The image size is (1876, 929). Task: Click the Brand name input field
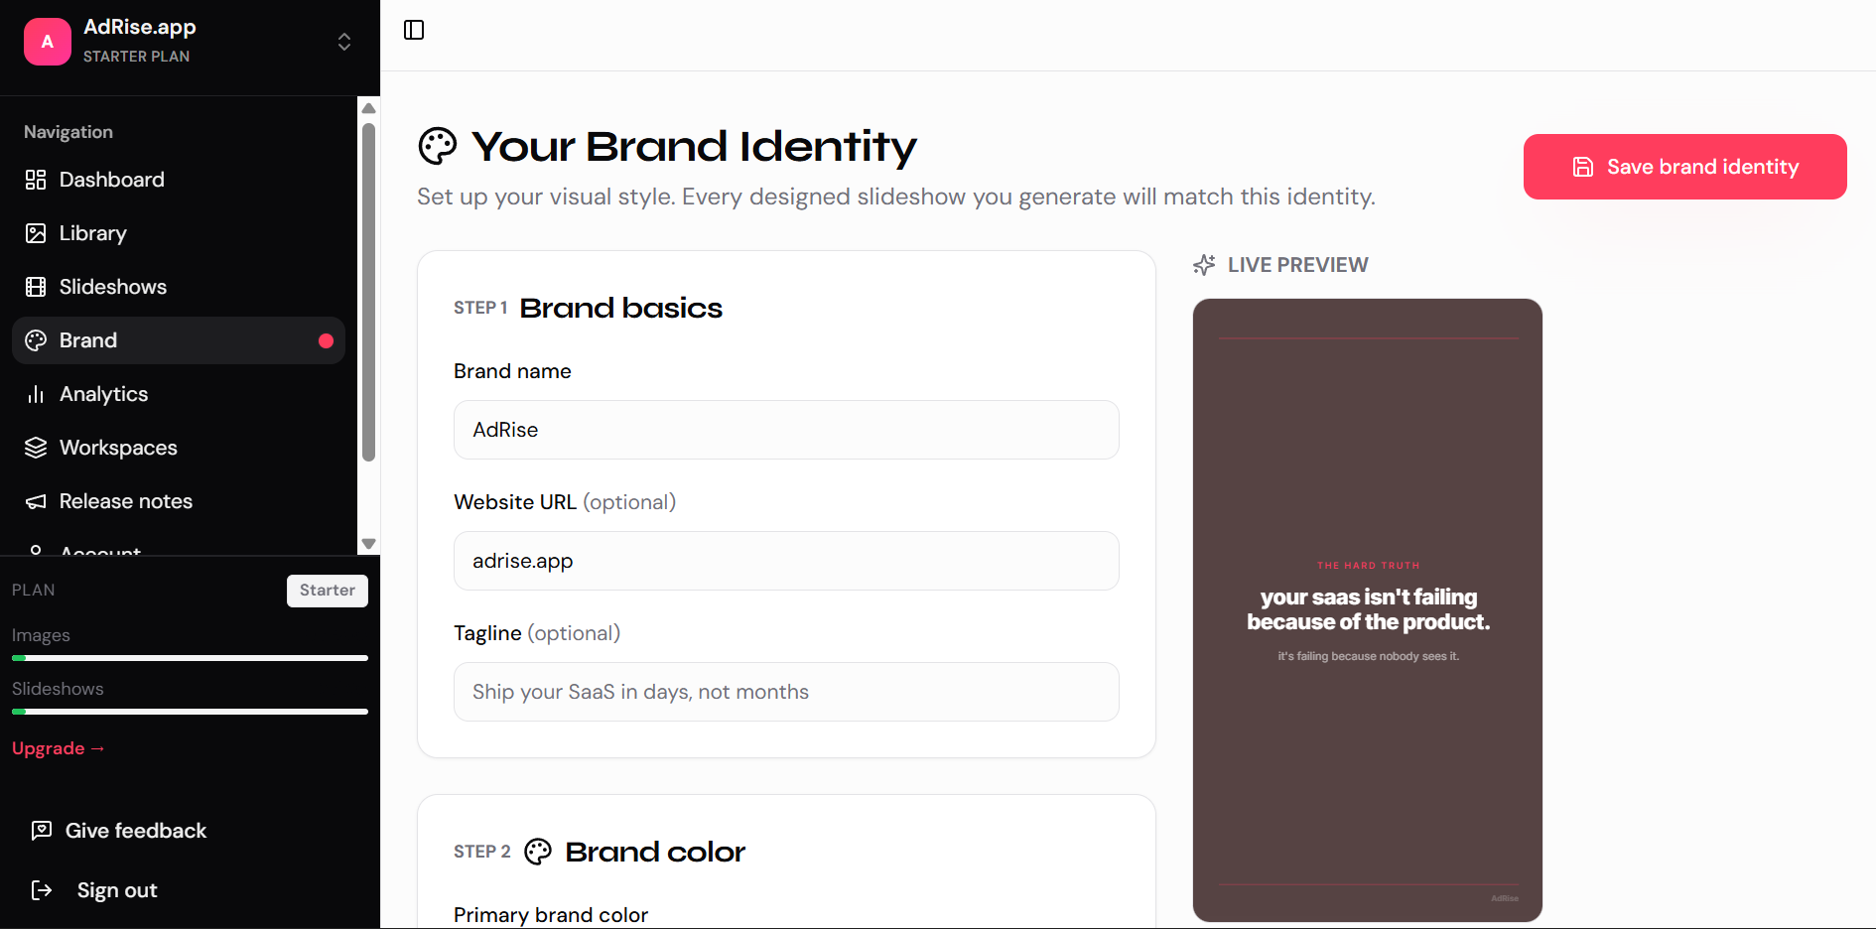coord(786,430)
